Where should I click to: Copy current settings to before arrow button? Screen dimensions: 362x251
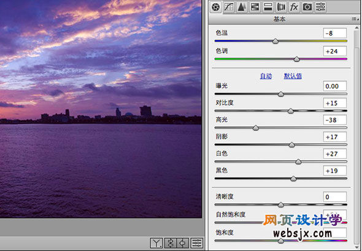183,243
